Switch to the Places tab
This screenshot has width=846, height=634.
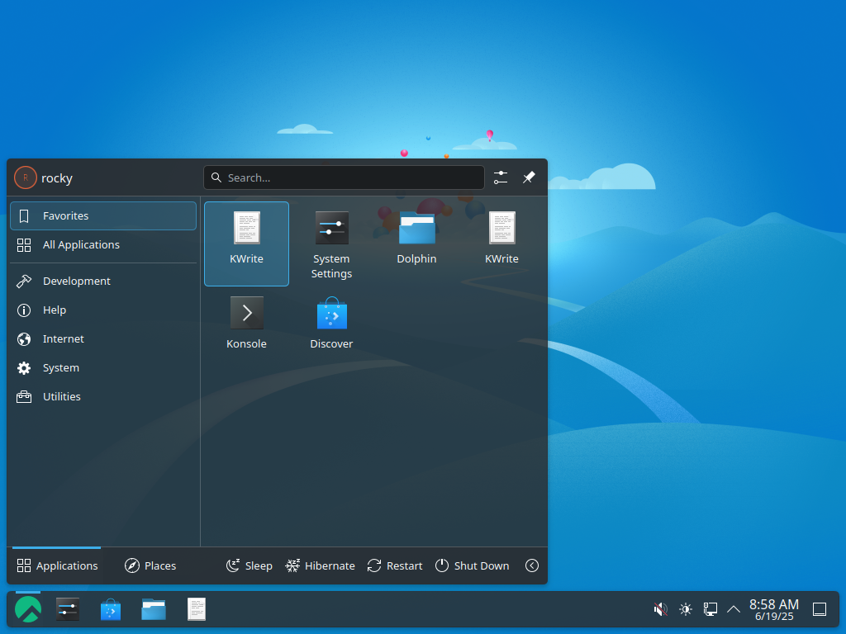(x=150, y=565)
